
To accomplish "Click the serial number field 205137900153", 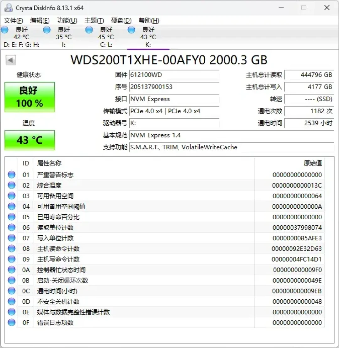I will 174,87.
